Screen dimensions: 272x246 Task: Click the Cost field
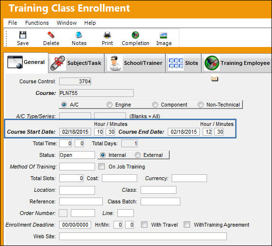[x=120, y=178]
